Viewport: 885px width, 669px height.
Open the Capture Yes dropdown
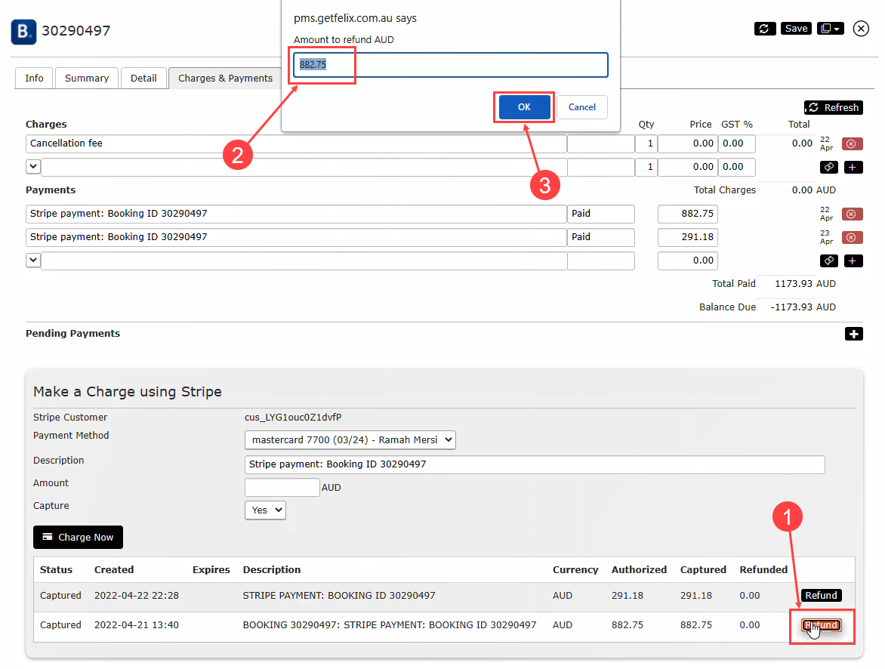[265, 510]
